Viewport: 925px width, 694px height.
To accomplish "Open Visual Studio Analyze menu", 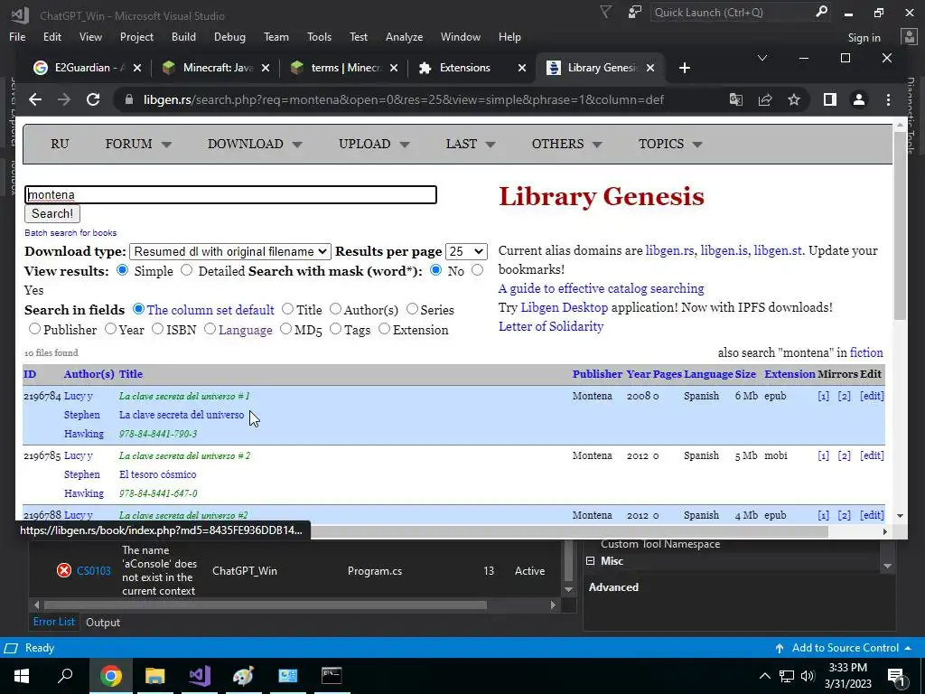I will 404,36.
